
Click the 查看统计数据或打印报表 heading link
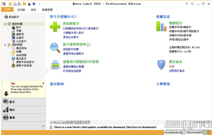tap(81, 62)
